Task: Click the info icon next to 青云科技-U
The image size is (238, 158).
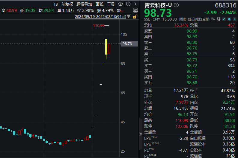Action: click(x=176, y=5)
